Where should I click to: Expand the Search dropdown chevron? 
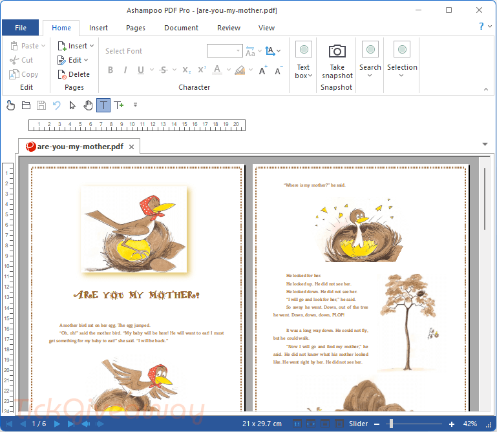[x=370, y=76]
